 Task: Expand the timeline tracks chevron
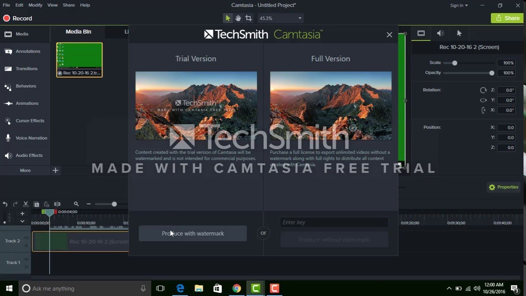22,221
